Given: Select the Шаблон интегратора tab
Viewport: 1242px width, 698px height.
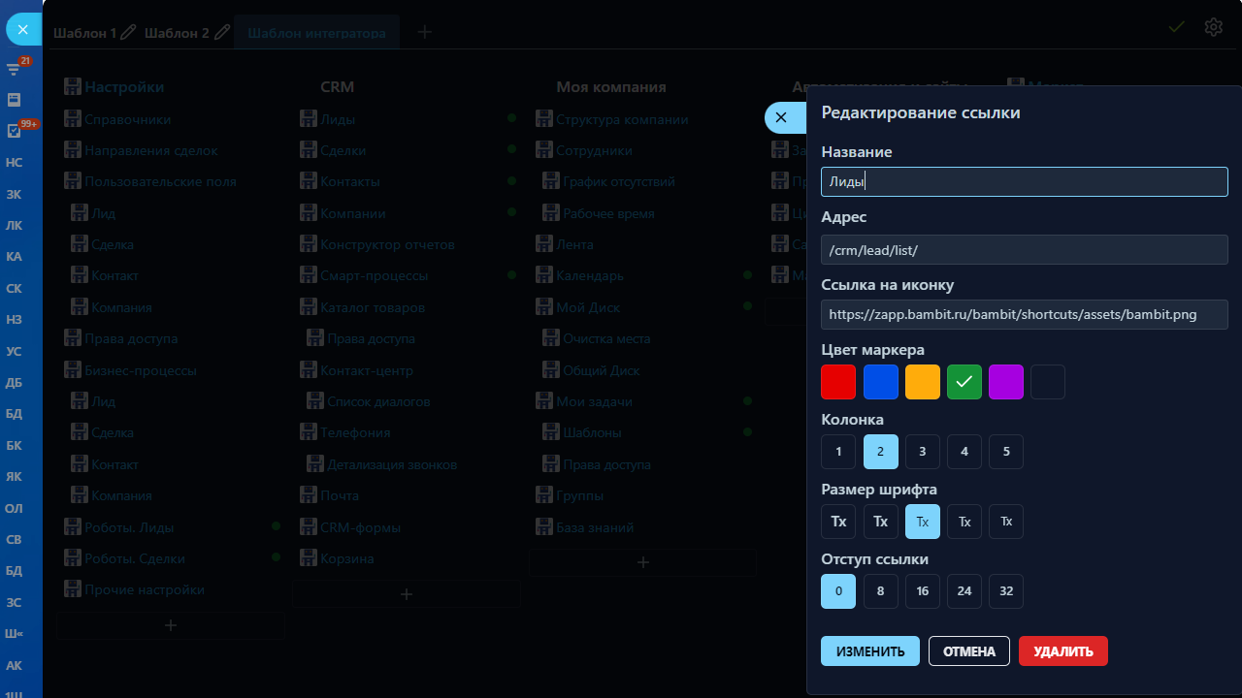Looking at the screenshot, I should (x=316, y=33).
